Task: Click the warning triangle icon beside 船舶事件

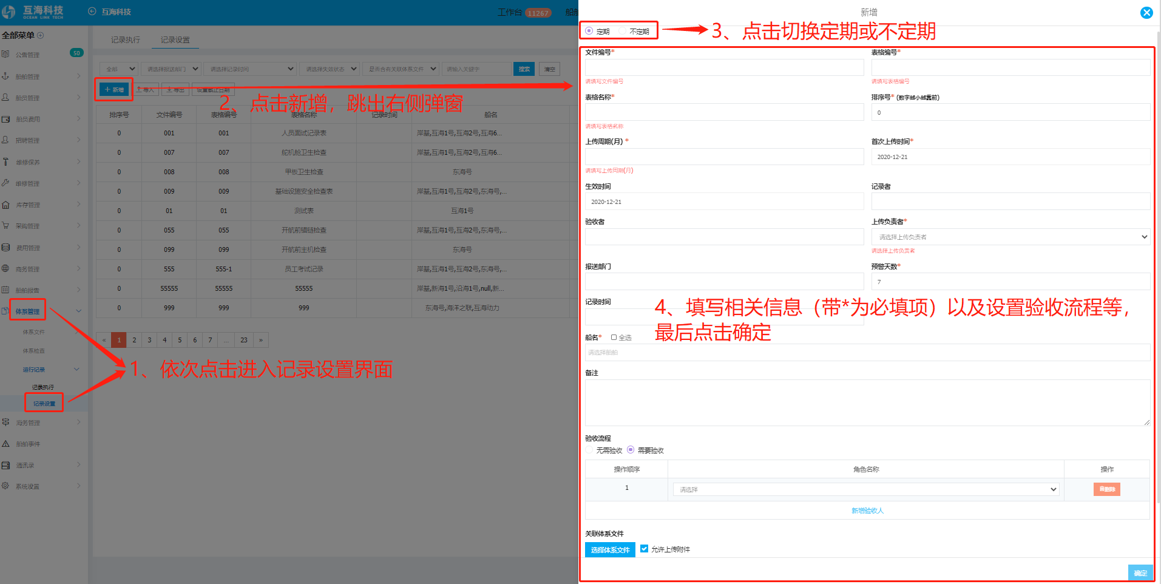Action: pyautogui.click(x=5, y=444)
